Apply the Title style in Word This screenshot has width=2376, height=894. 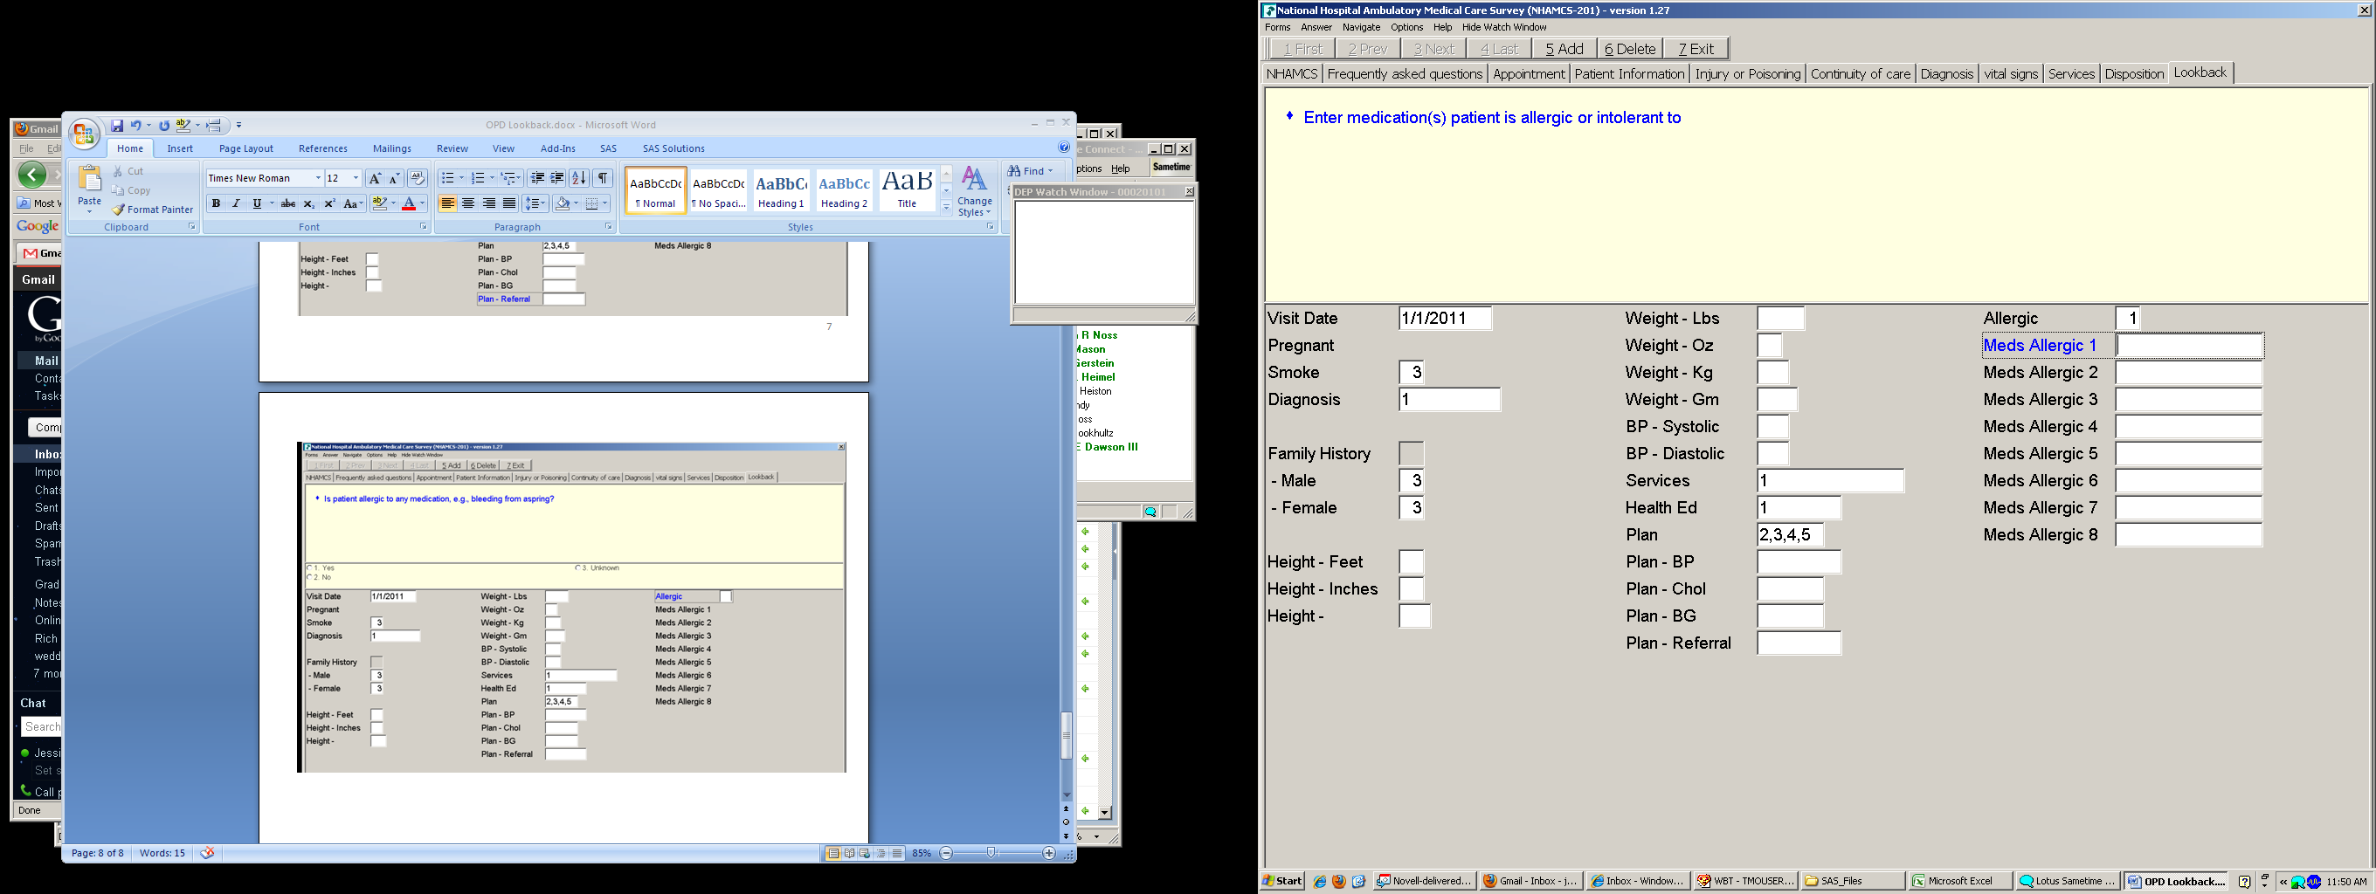coord(907,189)
